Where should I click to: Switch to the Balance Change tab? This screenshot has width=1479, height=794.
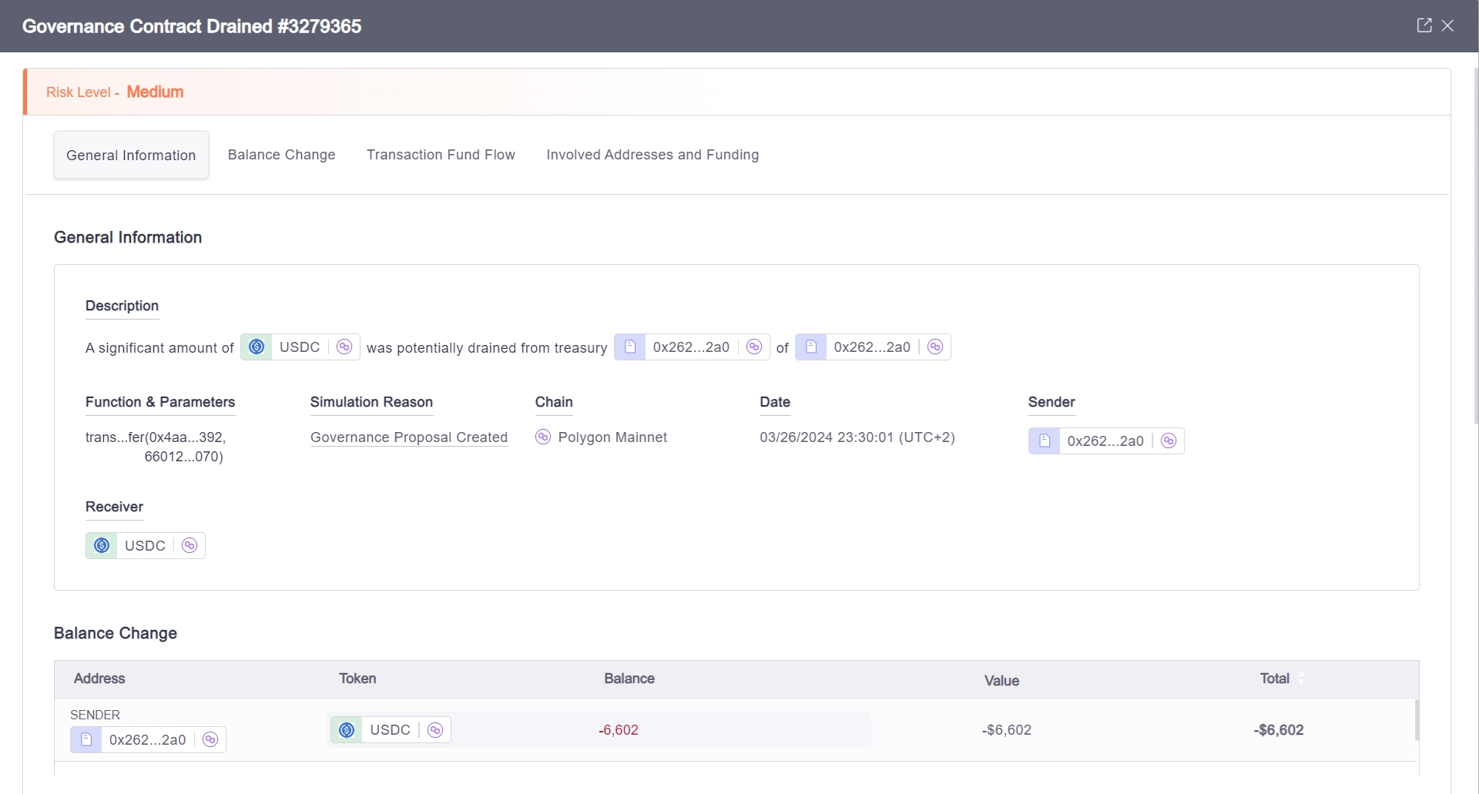[281, 155]
